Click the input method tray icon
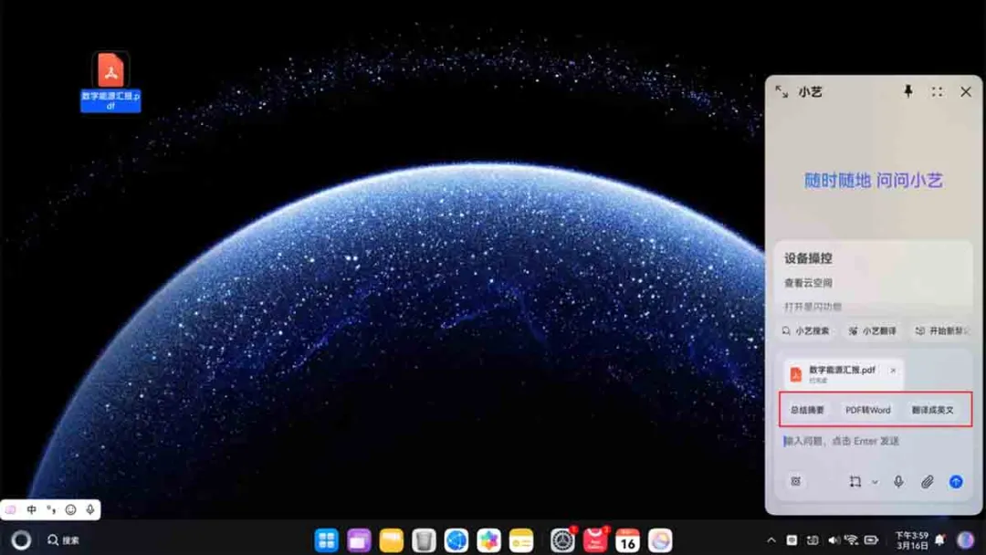The width and height of the screenshot is (986, 555). coord(792,539)
